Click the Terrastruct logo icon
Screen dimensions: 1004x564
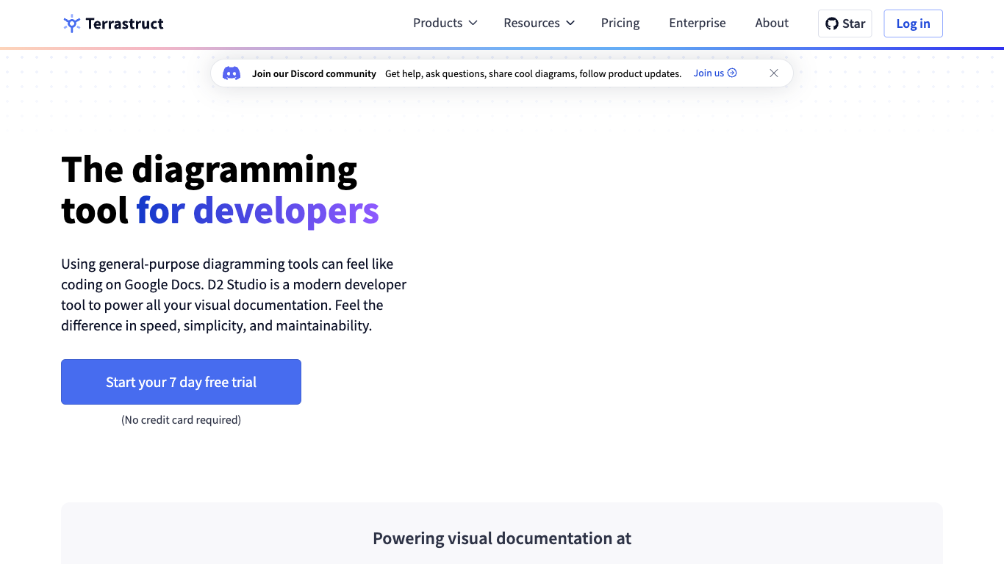point(71,23)
